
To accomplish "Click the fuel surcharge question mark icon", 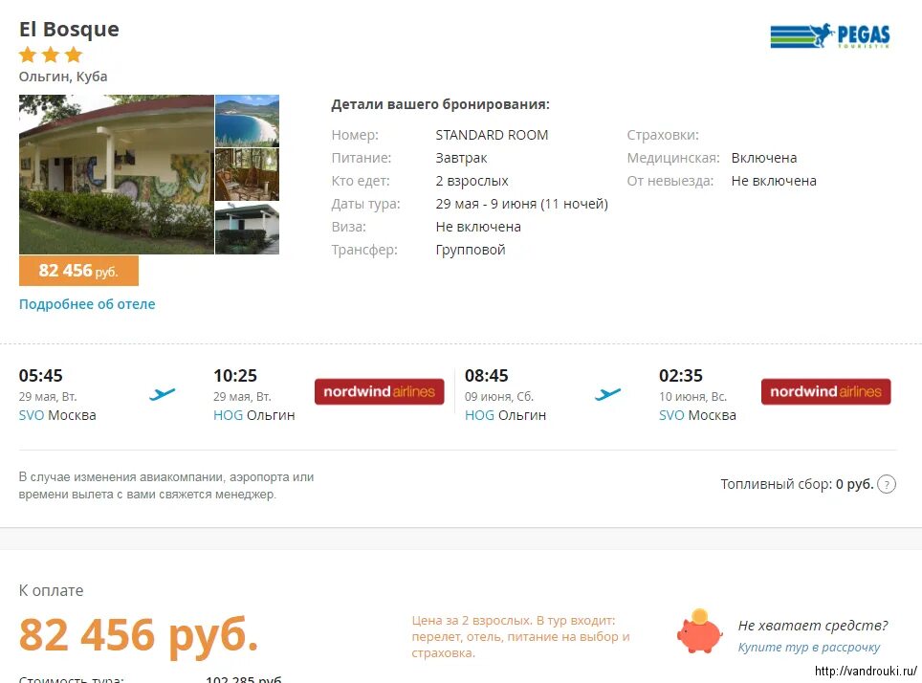I will point(886,484).
